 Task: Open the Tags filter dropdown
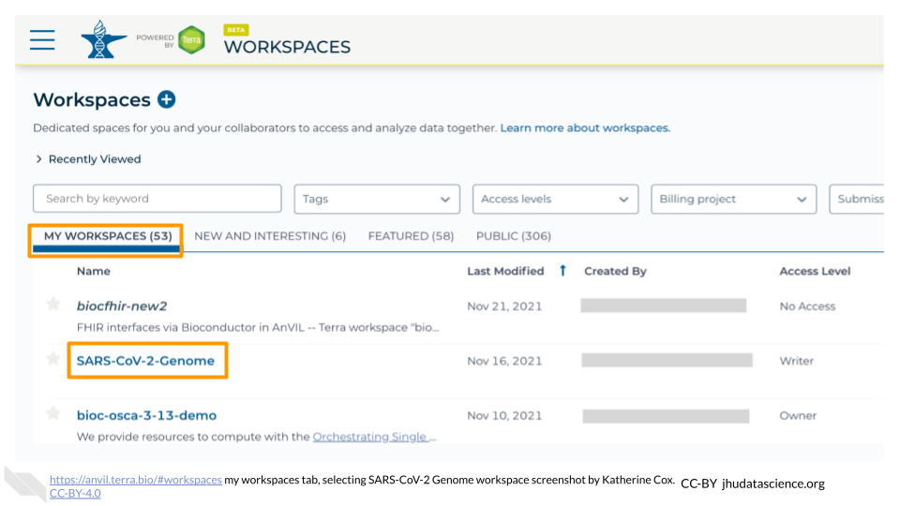(377, 199)
